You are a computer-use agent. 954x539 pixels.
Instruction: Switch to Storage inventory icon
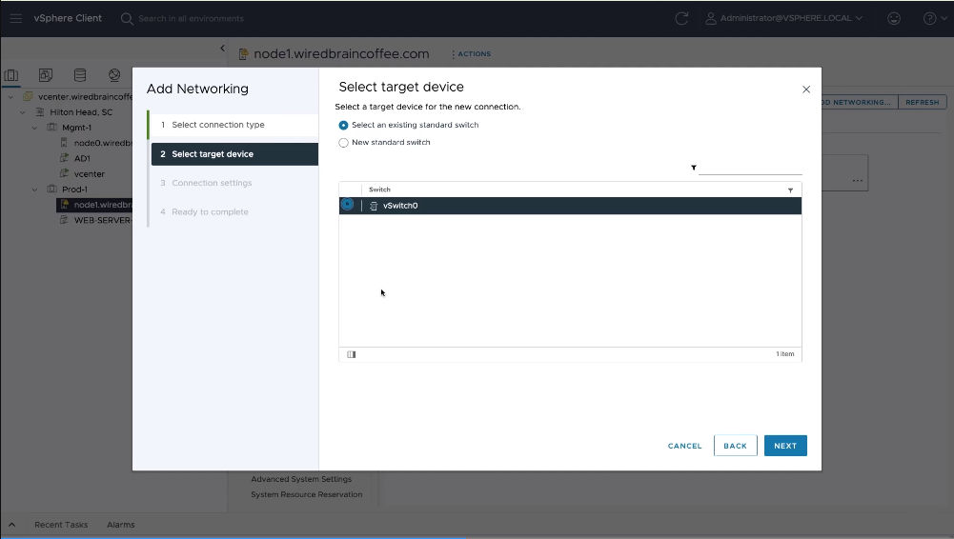(x=80, y=75)
